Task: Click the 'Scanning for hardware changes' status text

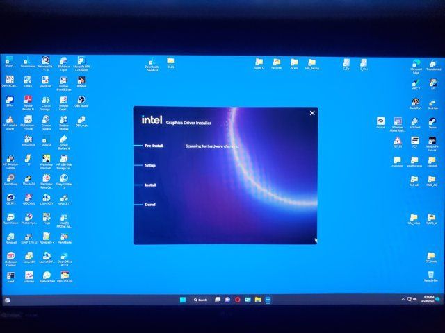Action: tap(212, 146)
